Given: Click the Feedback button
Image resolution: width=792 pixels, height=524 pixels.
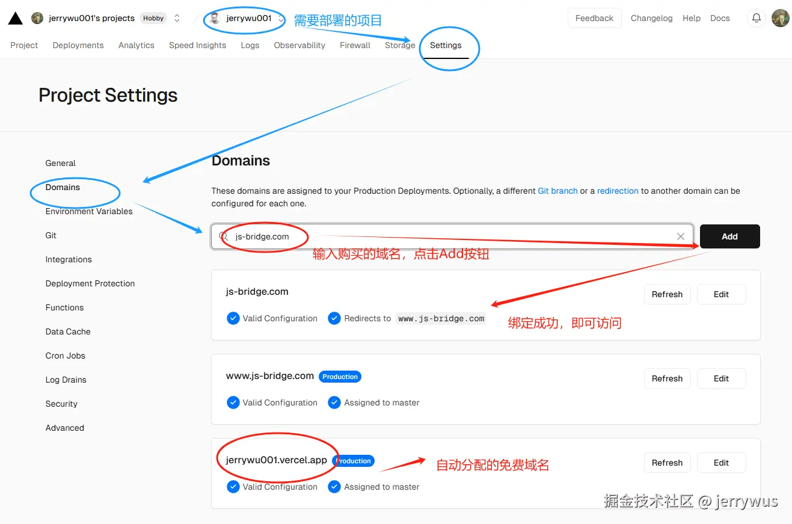Looking at the screenshot, I should (x=594, y=18).
